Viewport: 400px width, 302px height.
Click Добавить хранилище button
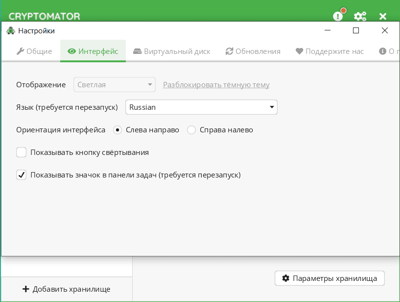click(66, 289)
